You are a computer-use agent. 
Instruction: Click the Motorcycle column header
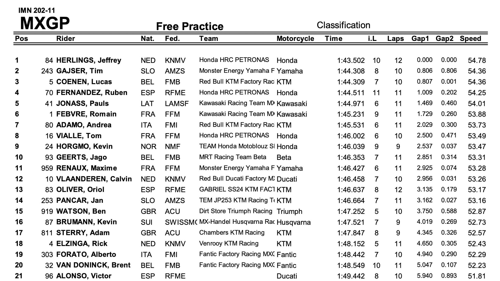295,38
